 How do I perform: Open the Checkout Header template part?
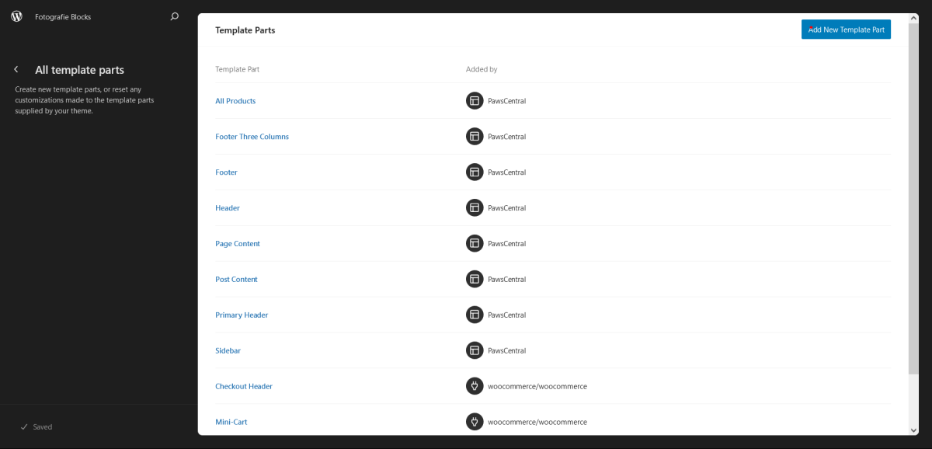tap(244, 386)
